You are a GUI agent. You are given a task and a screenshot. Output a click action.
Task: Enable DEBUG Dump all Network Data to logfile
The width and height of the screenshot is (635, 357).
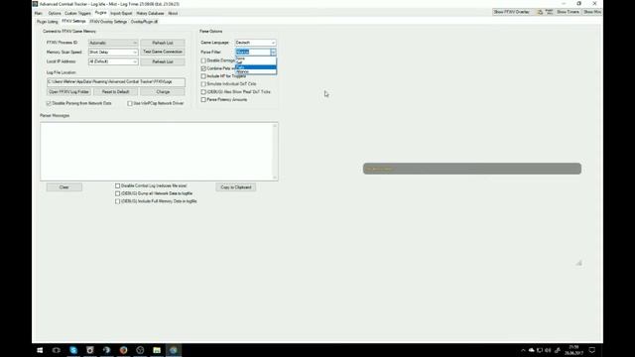(x=117, y=193)
